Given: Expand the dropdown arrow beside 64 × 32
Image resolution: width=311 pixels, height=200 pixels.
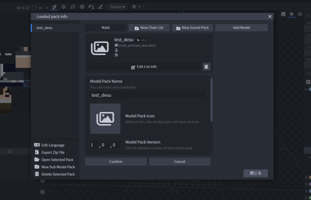Looking at the screenshot, I should pos(46,8).
